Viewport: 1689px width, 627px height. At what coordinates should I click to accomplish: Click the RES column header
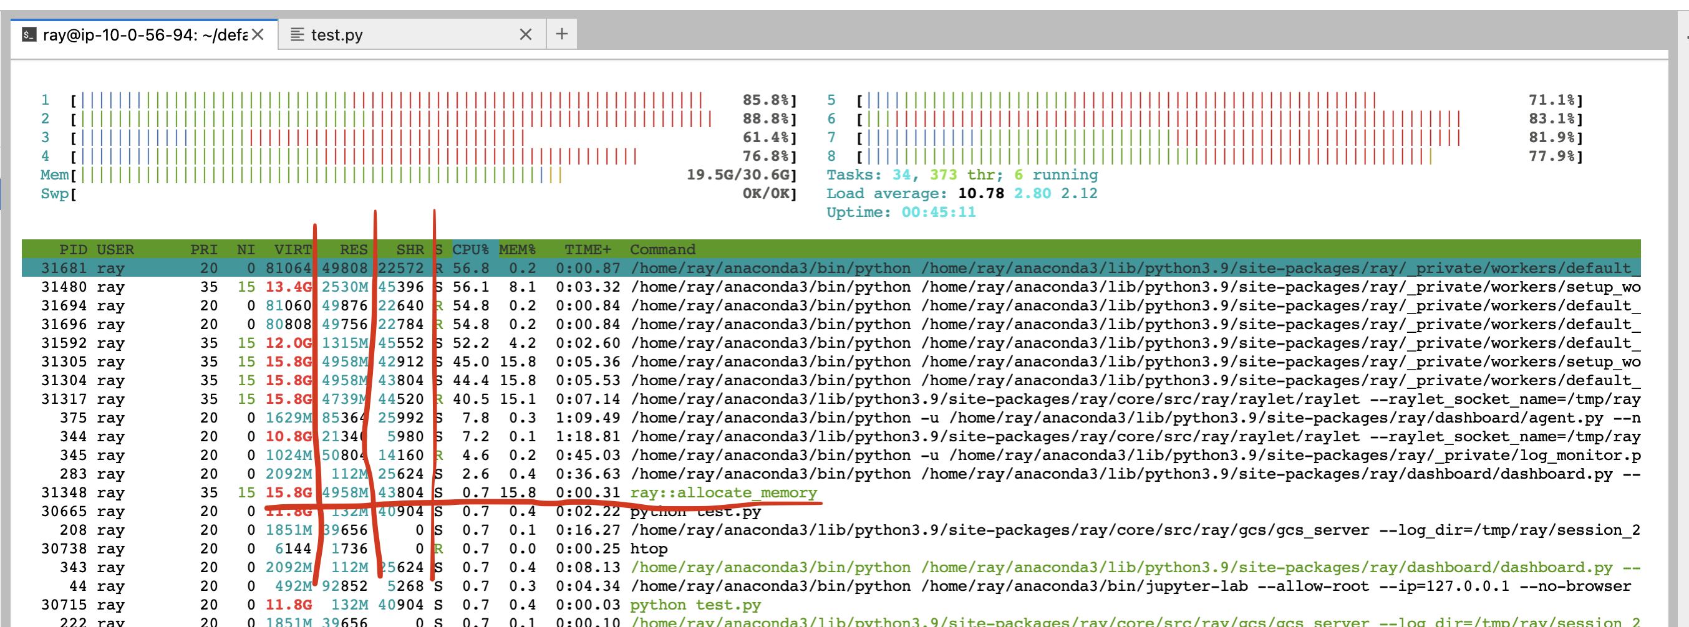(x=353, y=249)
